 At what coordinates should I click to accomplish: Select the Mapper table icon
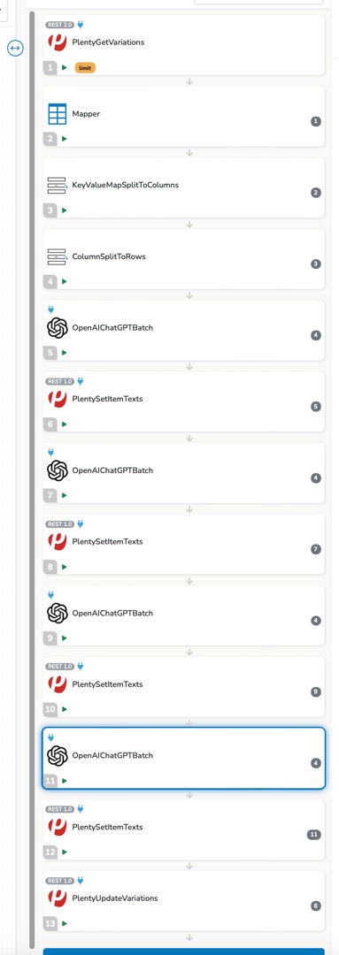[58, 114]
